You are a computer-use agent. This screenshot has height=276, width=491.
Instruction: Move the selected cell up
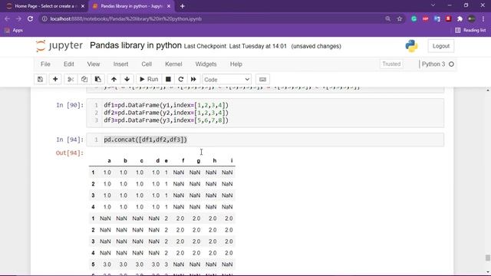tap(114, 80)
